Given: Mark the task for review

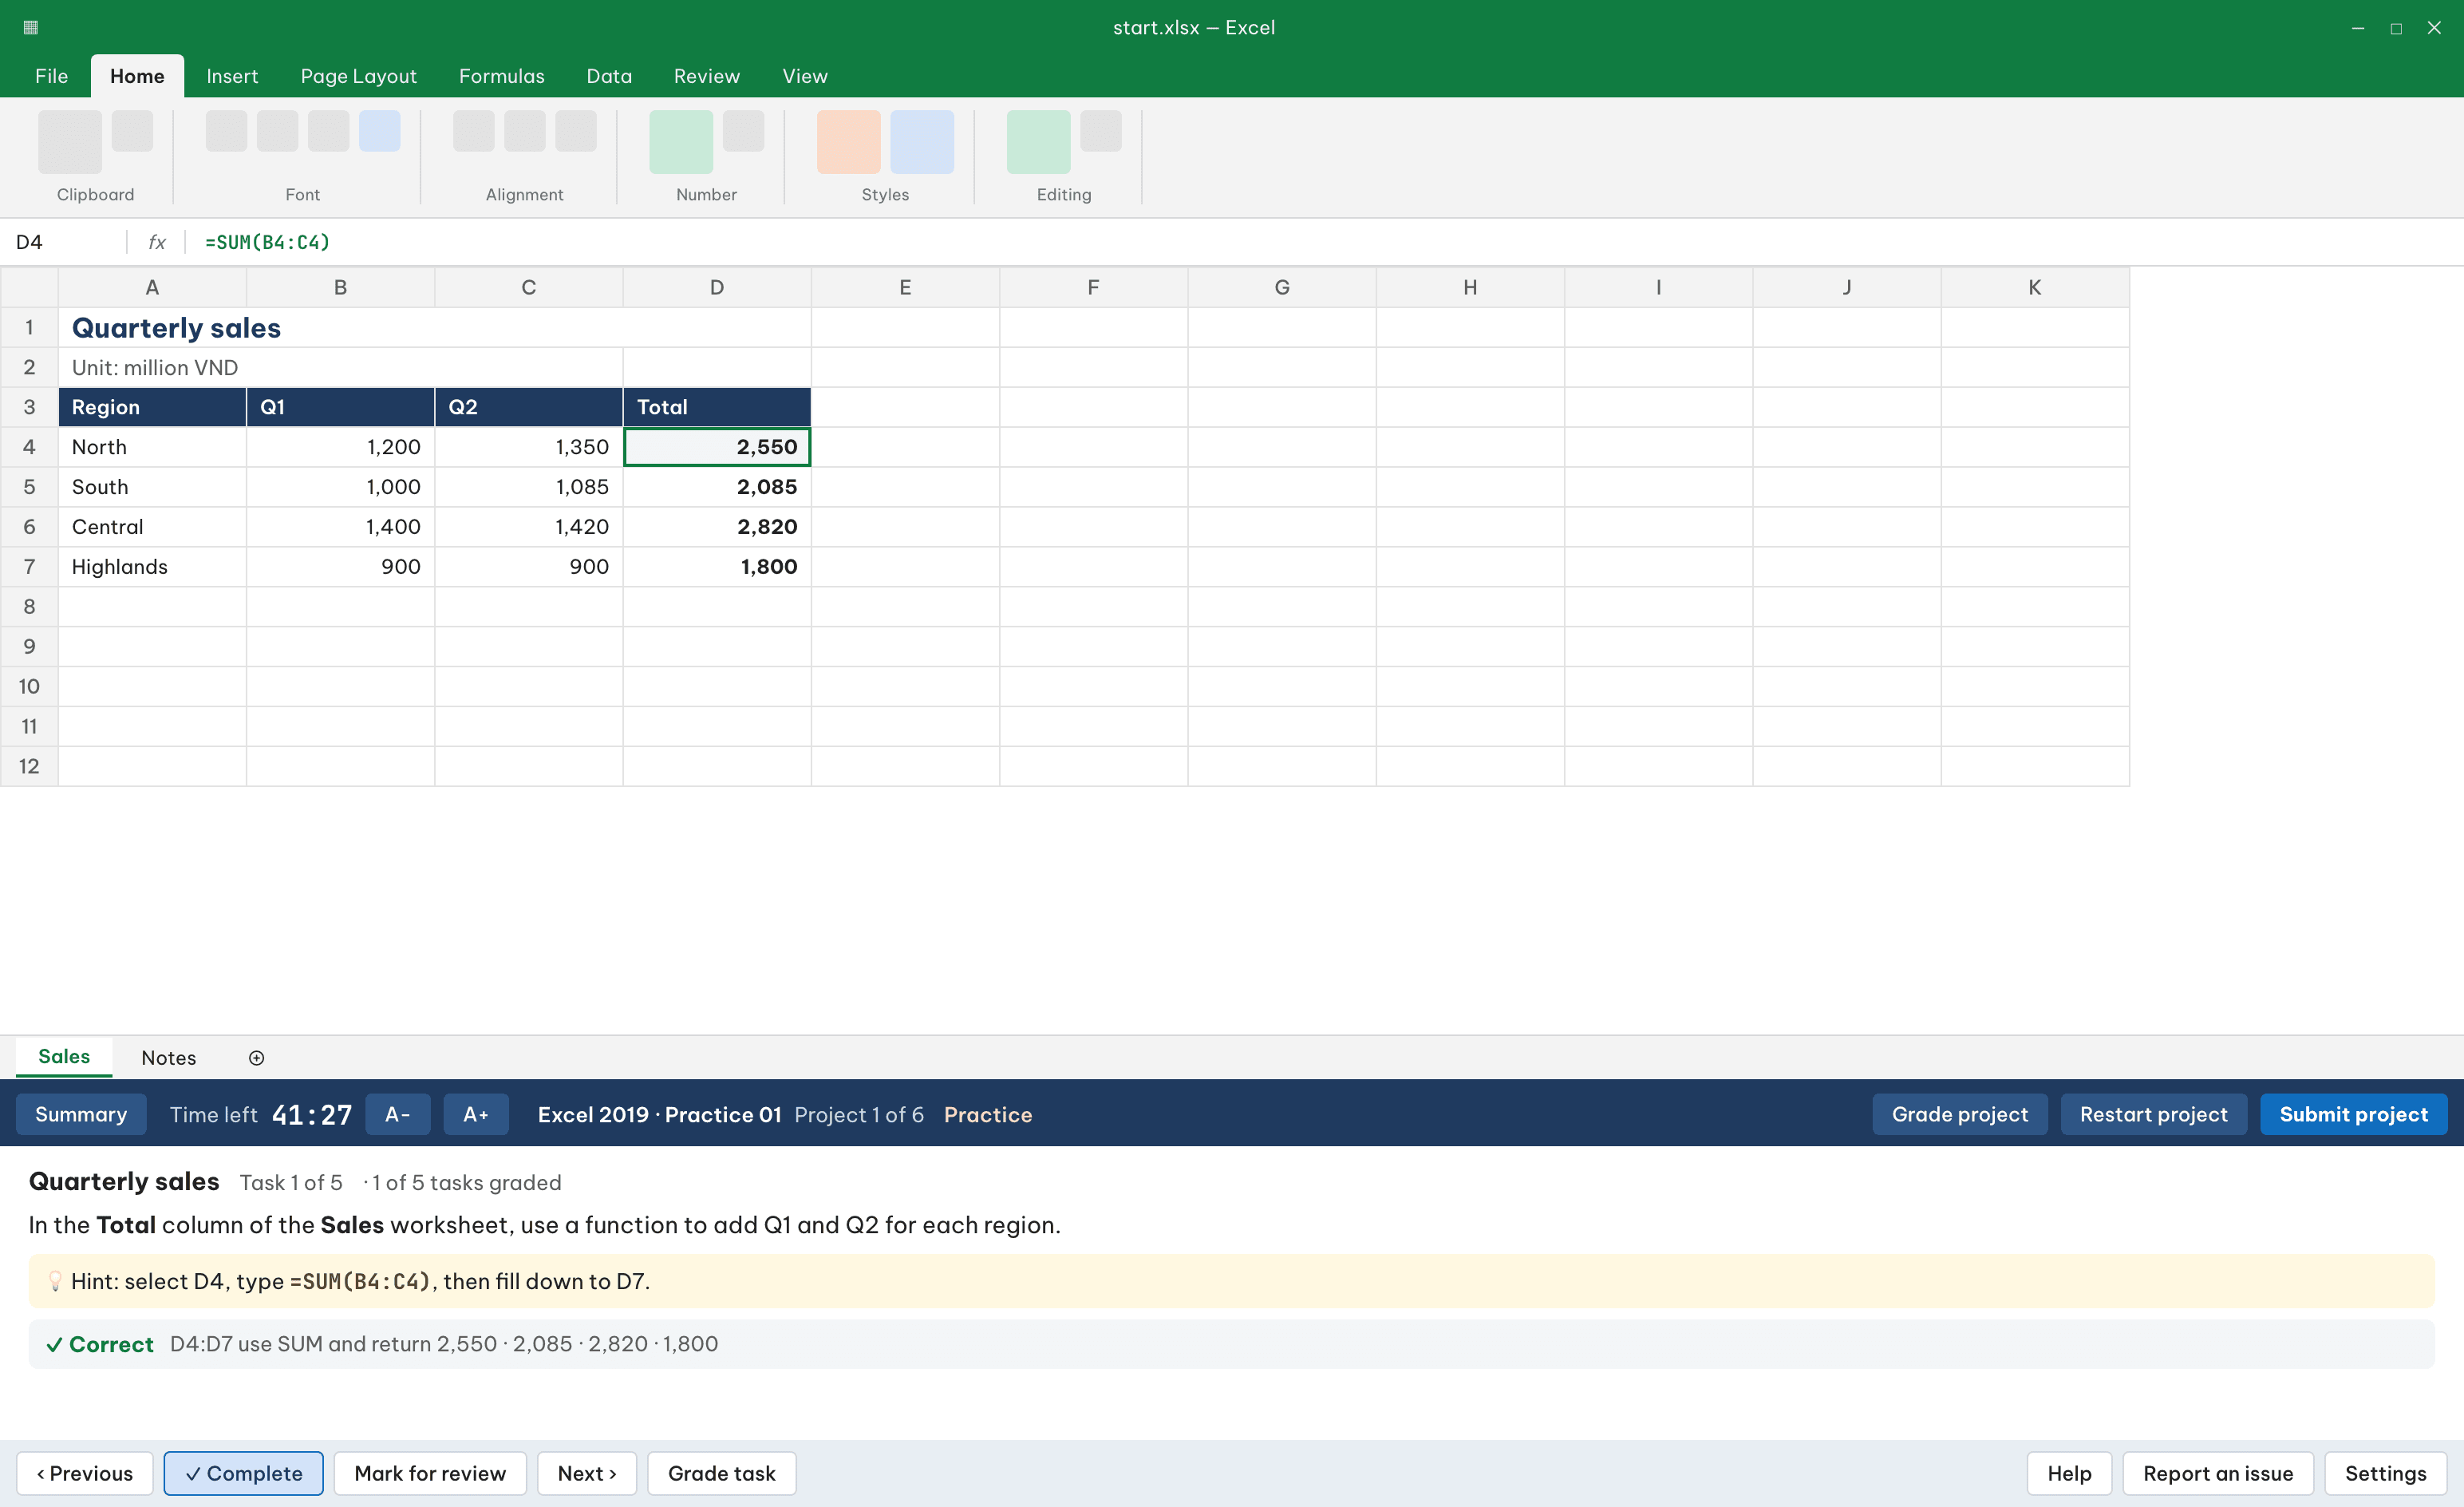Looking at the screenshot, I should [430, 1473].
